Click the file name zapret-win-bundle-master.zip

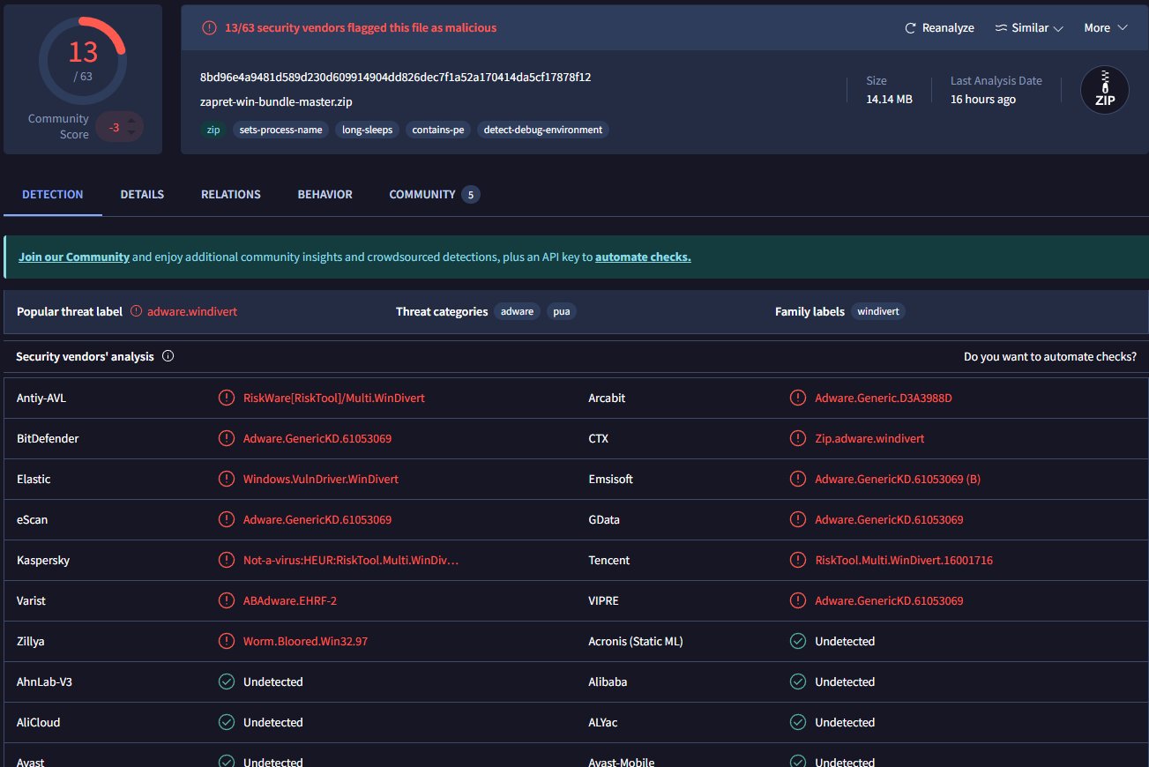tap(276, 102)
